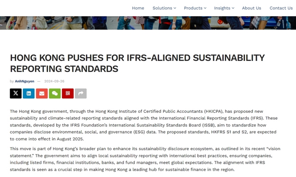Expand the Insights dropdown menu

click(225, 8)
